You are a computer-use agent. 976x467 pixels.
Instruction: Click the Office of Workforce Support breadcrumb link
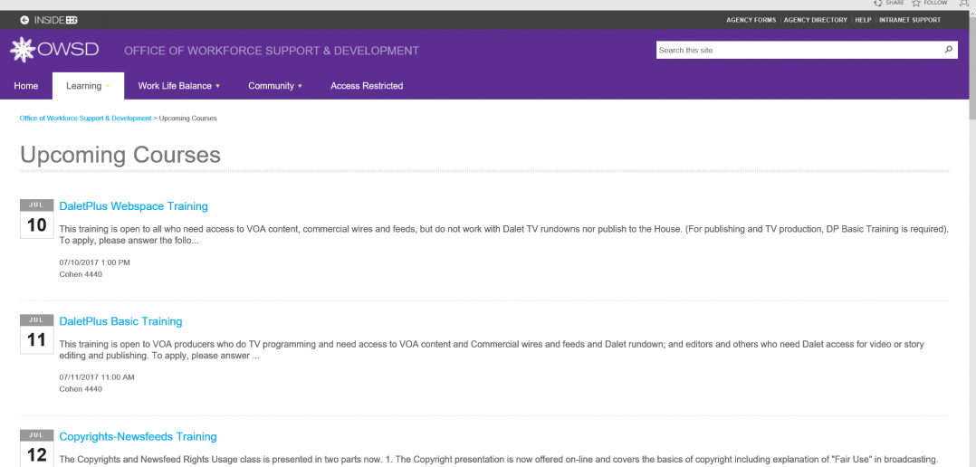(85, 119)
